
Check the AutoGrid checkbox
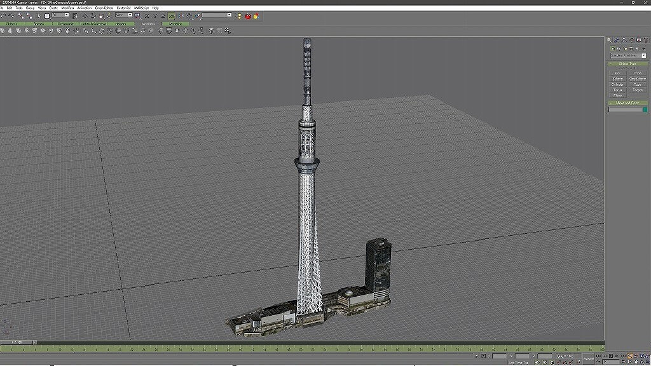point(636,67)
